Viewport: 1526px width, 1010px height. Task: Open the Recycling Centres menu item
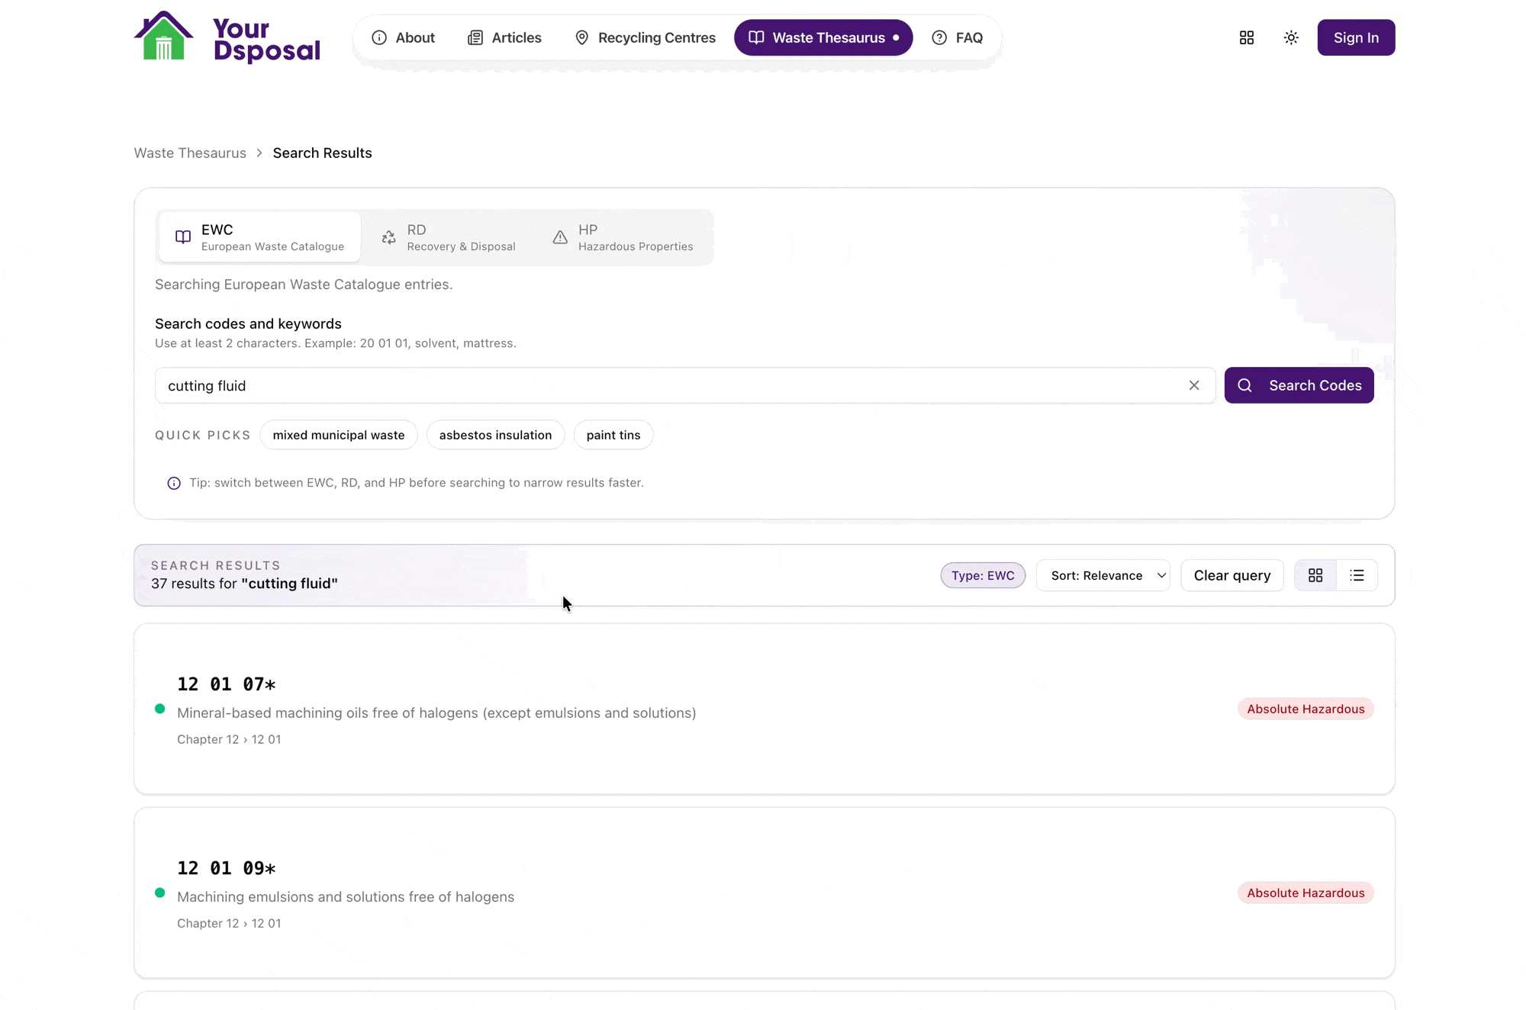tap(645, 37)
